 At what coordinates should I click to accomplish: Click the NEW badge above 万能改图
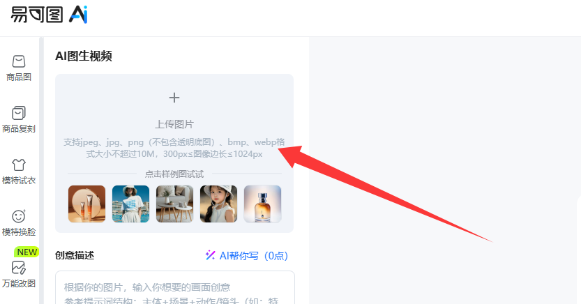tap(27, 252)
